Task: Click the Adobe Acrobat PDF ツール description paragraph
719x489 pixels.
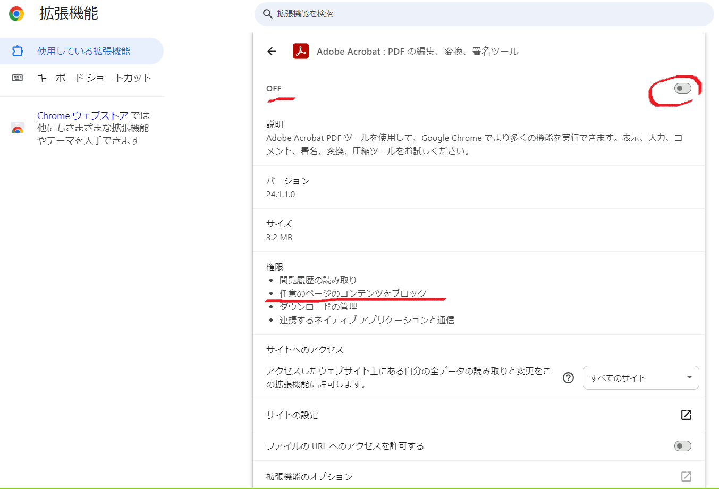Action: [475, 144]
